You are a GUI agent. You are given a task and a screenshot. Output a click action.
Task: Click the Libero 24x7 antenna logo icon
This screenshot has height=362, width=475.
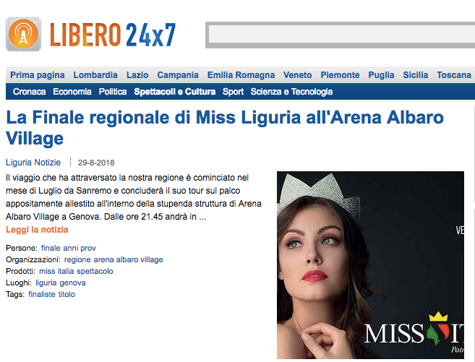pos(23,34)
